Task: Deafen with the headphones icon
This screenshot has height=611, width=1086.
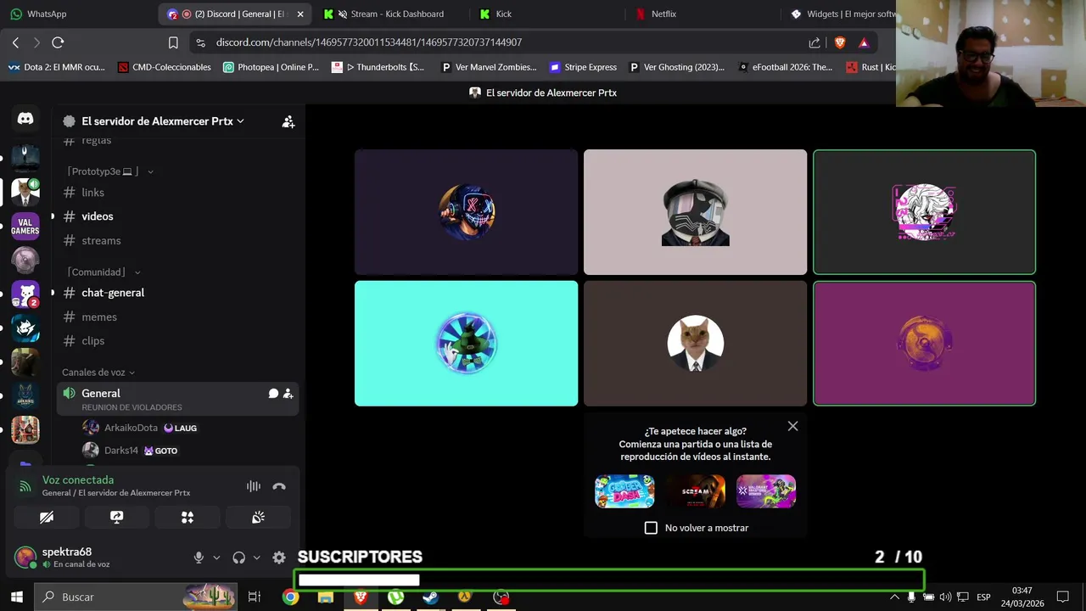Action: coord(239,558)
